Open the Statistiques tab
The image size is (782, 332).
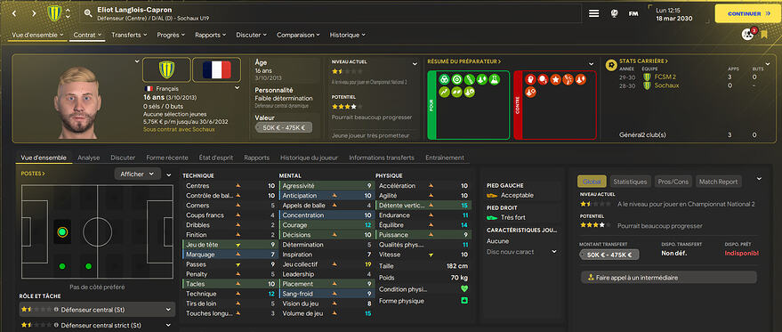tap(630, 182)
